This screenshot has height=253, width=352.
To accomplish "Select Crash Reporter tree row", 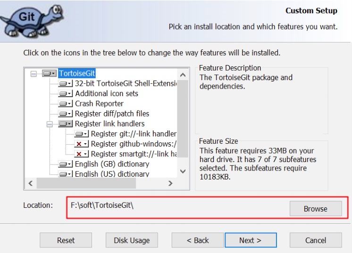I will pyautogui.click(x=99, y=104).
